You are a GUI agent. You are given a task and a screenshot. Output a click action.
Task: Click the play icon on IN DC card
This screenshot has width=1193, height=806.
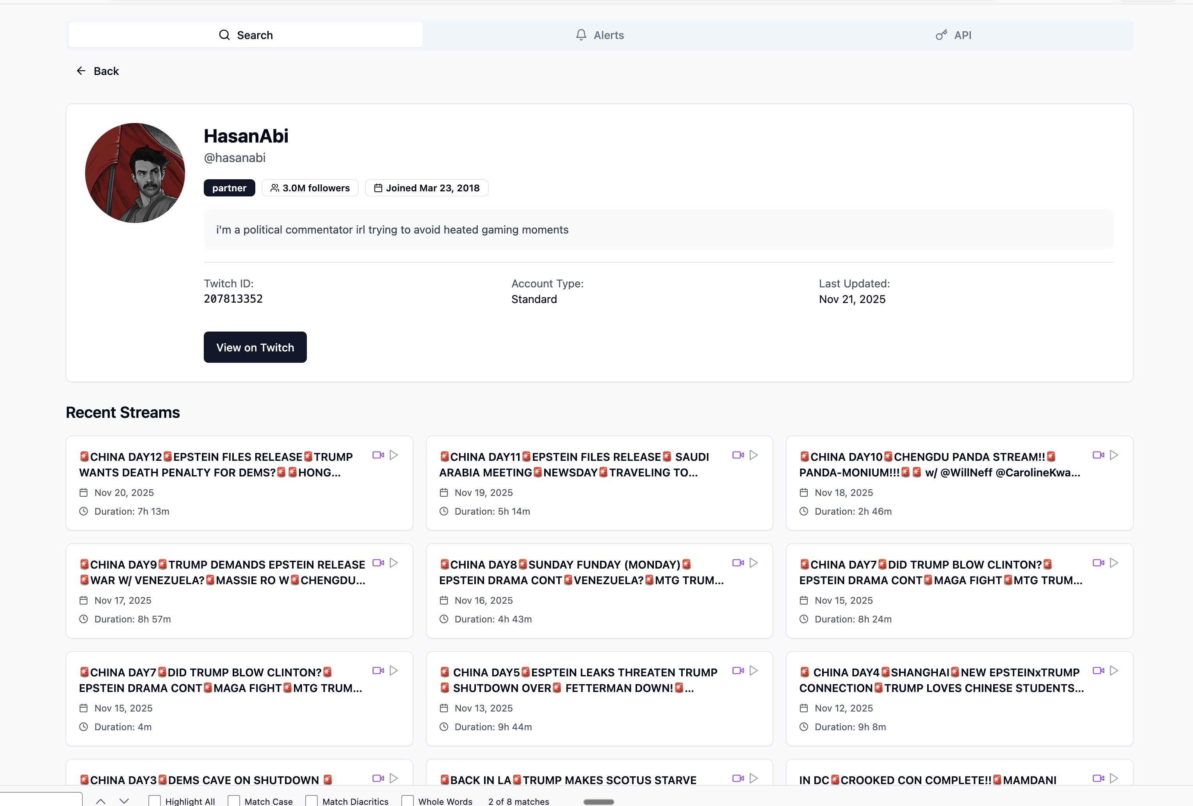pos(1114,778)
